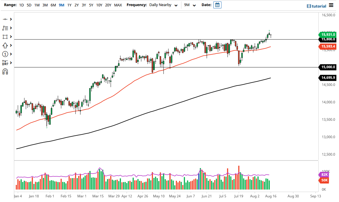Select the 1Y range
This screenshot has height=202, width=339.
pyautogui.click(x=69, y=5)
